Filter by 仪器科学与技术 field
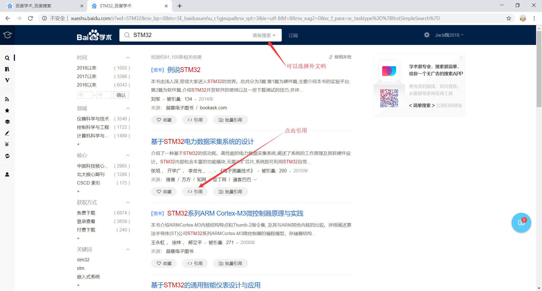Viewport: 542px width, 291px height. 93,119
